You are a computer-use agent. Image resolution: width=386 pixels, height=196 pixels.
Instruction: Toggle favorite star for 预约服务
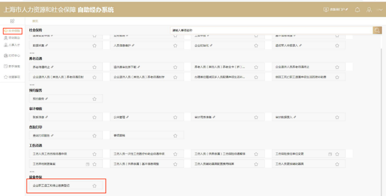coord(94,99)
